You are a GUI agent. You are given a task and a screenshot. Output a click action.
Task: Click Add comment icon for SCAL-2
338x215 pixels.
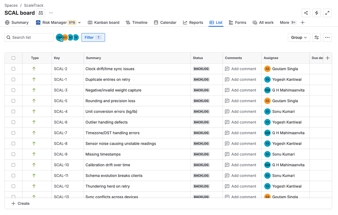coord(227,69)
